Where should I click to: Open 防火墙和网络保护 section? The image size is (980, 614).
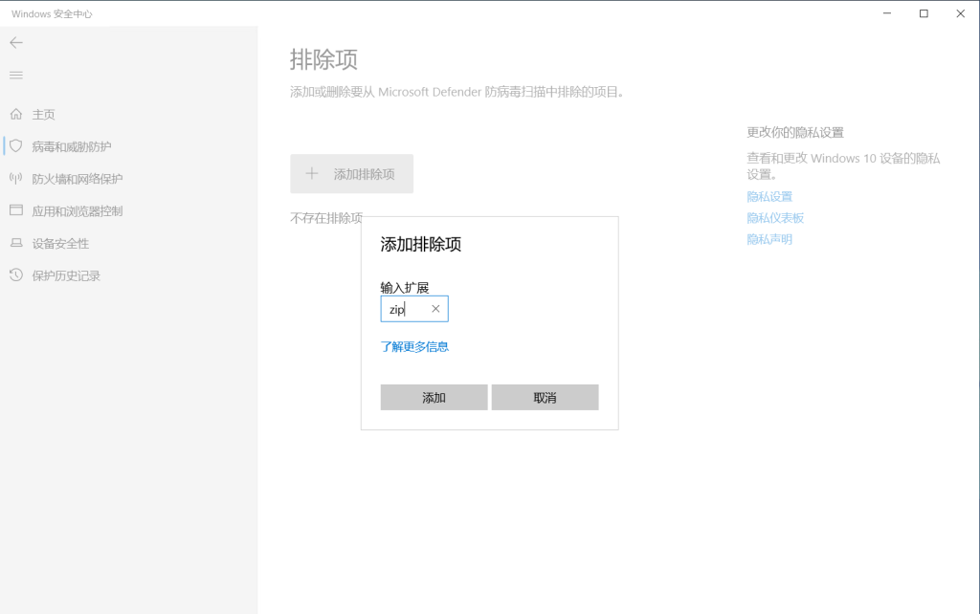(x=77, y=179)
